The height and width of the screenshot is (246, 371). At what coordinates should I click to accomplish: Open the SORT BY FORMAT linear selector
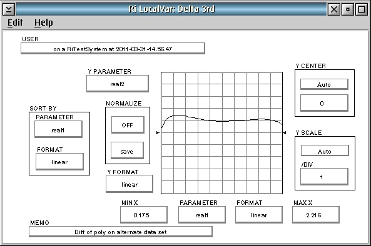[x=59, y=162]
